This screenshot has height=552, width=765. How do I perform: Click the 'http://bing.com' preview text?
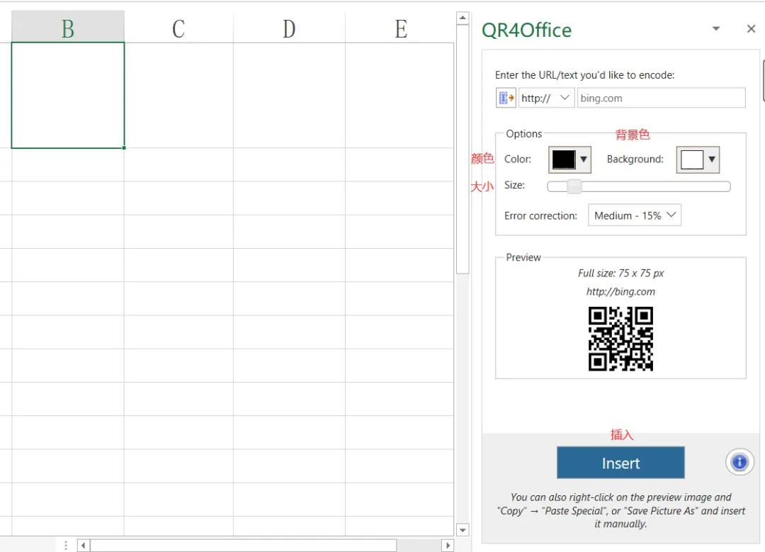[x=620, y=292]
